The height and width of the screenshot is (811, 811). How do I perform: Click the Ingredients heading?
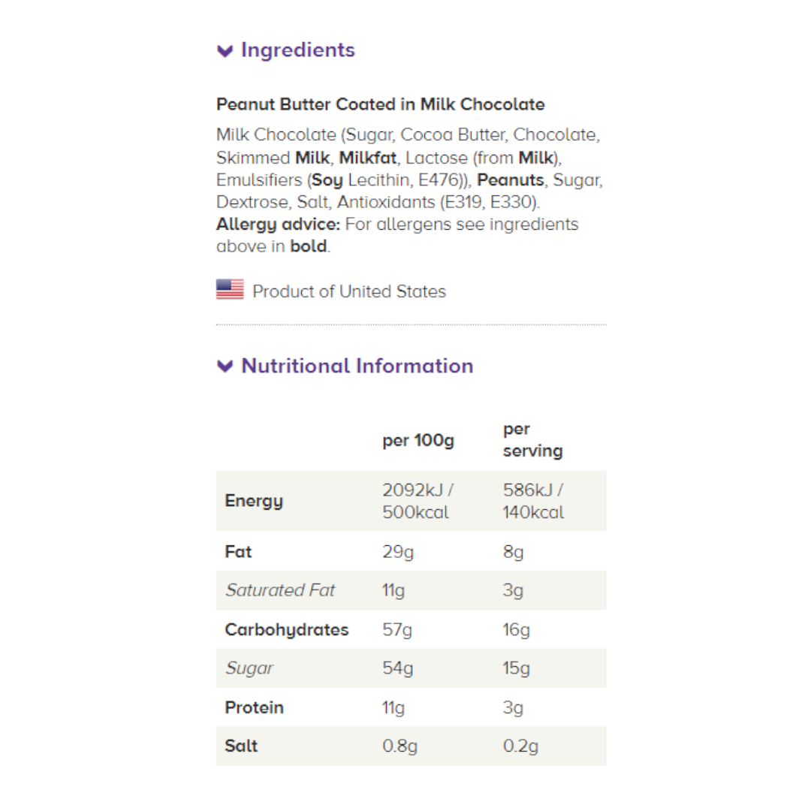pos(297,50)
